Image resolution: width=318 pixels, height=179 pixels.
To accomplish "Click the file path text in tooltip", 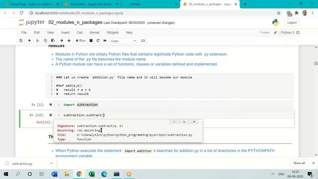I will (135, 135).
